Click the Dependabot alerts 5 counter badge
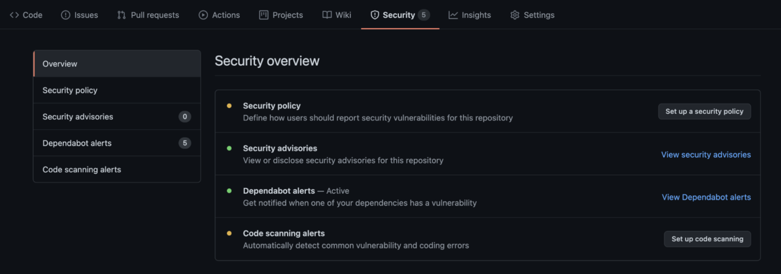 click(x=185, y=143)
